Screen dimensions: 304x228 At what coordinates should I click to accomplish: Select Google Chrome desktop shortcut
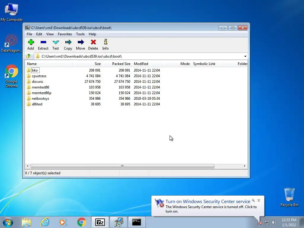click(x=12, y=76)
